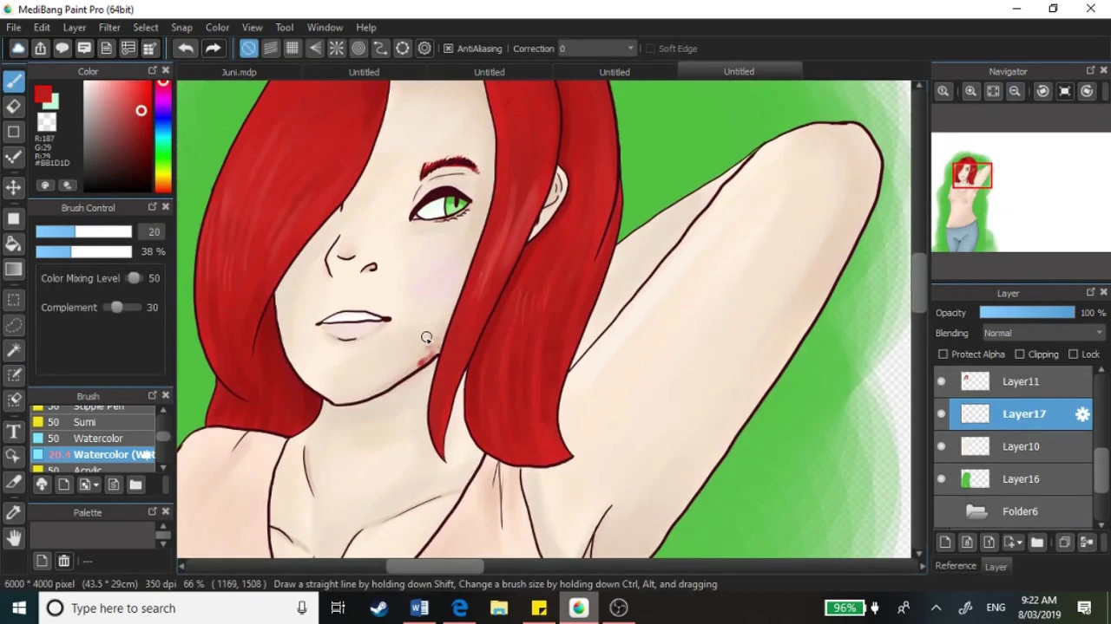The height and width of the screenshot is (624, 1111).
Task: Enable the concentric circle snap guide
Action: click(358, 49)
